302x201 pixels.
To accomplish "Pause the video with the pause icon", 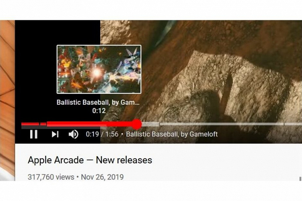I will click(x=34, y=134).
